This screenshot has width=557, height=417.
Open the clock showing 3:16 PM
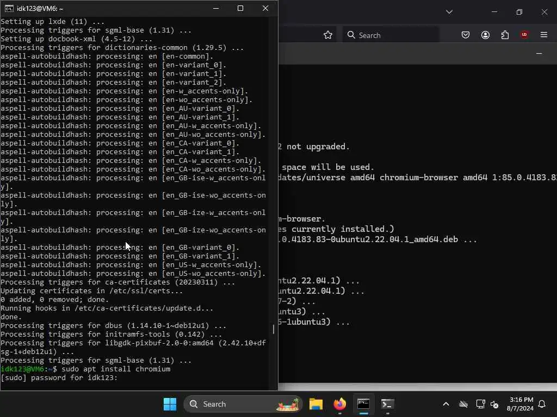520,404
